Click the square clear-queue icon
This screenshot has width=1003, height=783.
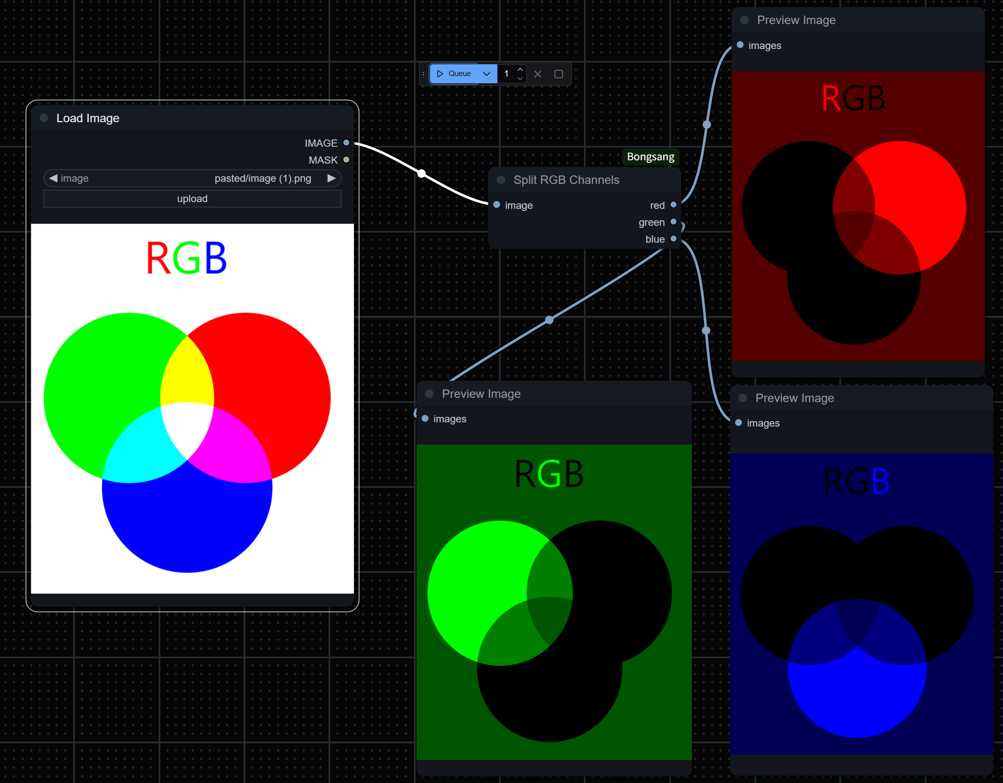point(559,74)
